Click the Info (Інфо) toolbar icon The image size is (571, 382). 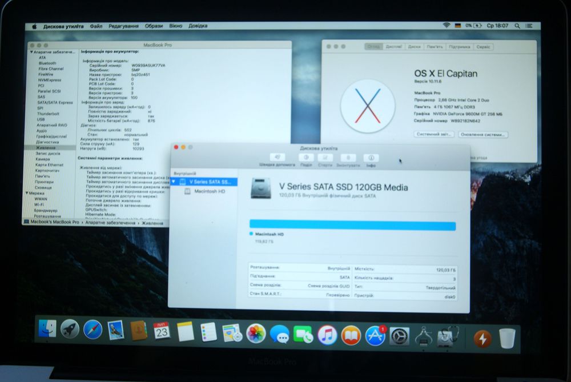coord(371,158)
